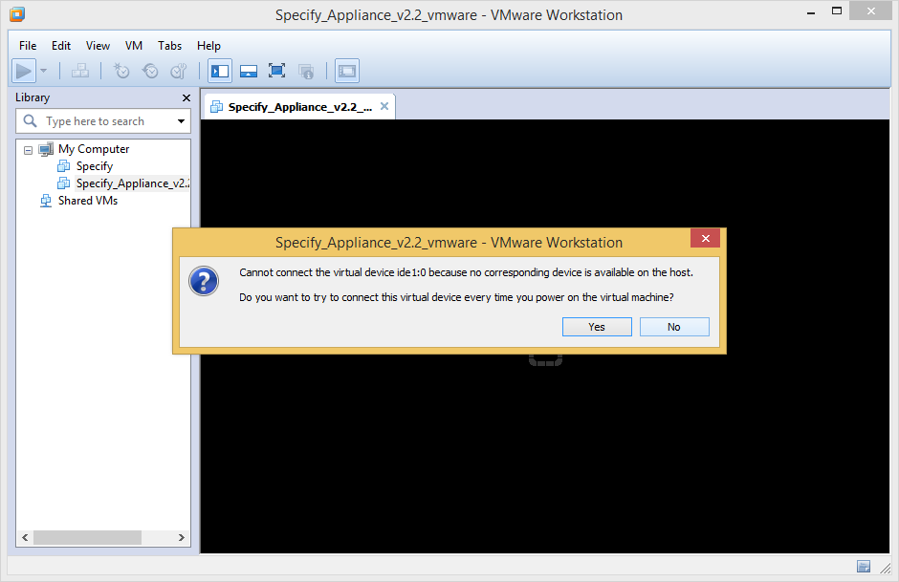Close the Library panel
The image size is (899, 582).
[x=186, y=97]
